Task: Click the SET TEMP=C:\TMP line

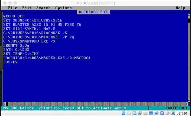Action: click(21, 54)
